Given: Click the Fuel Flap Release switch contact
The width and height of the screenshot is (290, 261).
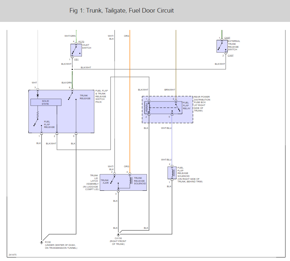Looking at the screenshot, I should coord(36,122).
